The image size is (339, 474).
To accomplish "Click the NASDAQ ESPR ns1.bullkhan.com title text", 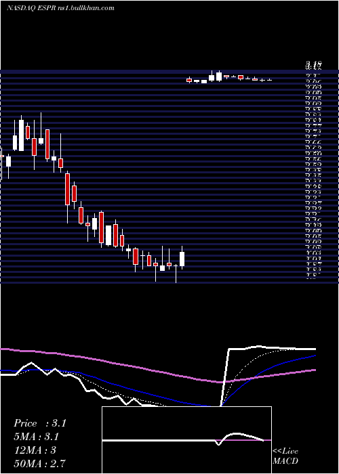I will tap(60, 8).
